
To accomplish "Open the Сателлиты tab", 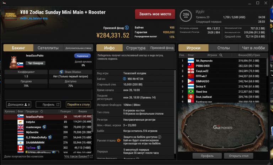I will [48, 48].
